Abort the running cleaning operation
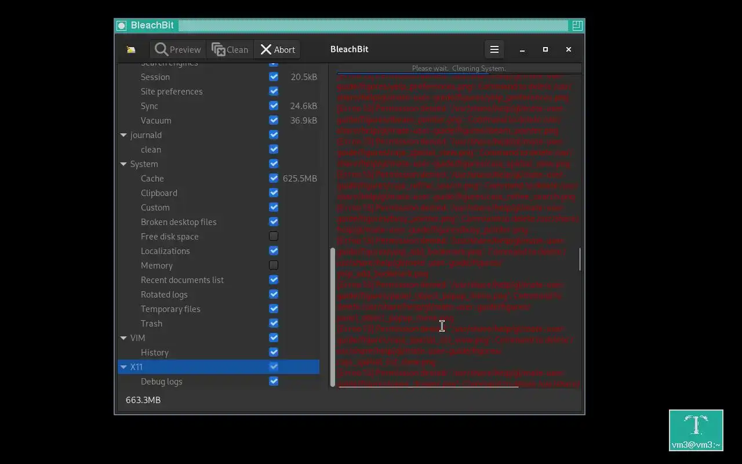 pyautogui.click(x=277, y=50)
